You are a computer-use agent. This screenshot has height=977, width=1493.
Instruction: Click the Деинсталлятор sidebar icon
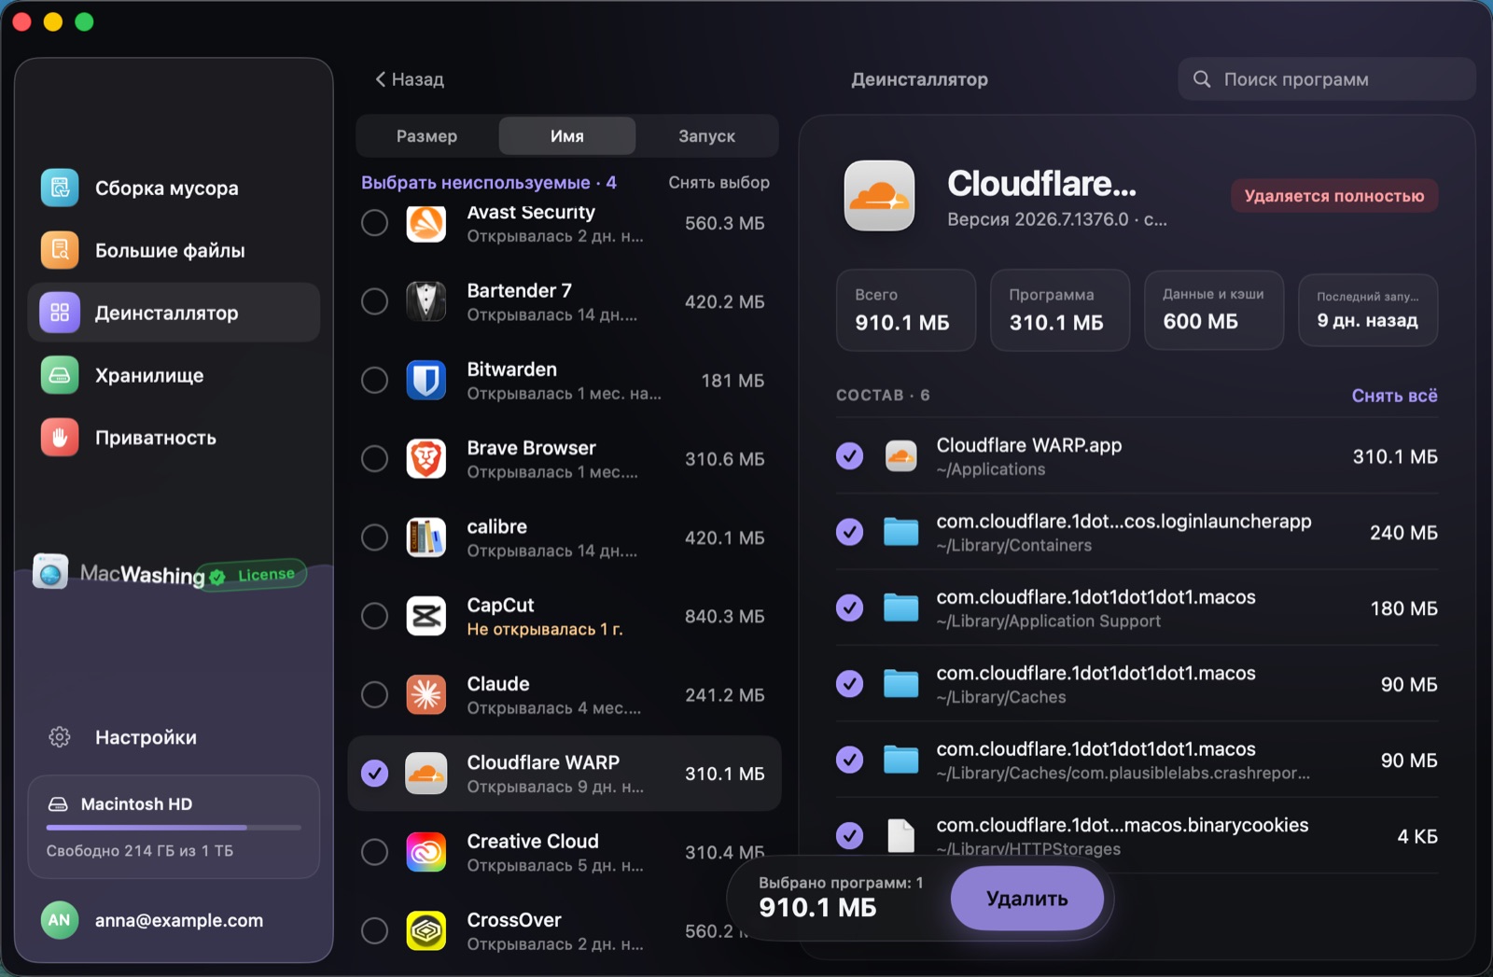[x=60, y=313]
